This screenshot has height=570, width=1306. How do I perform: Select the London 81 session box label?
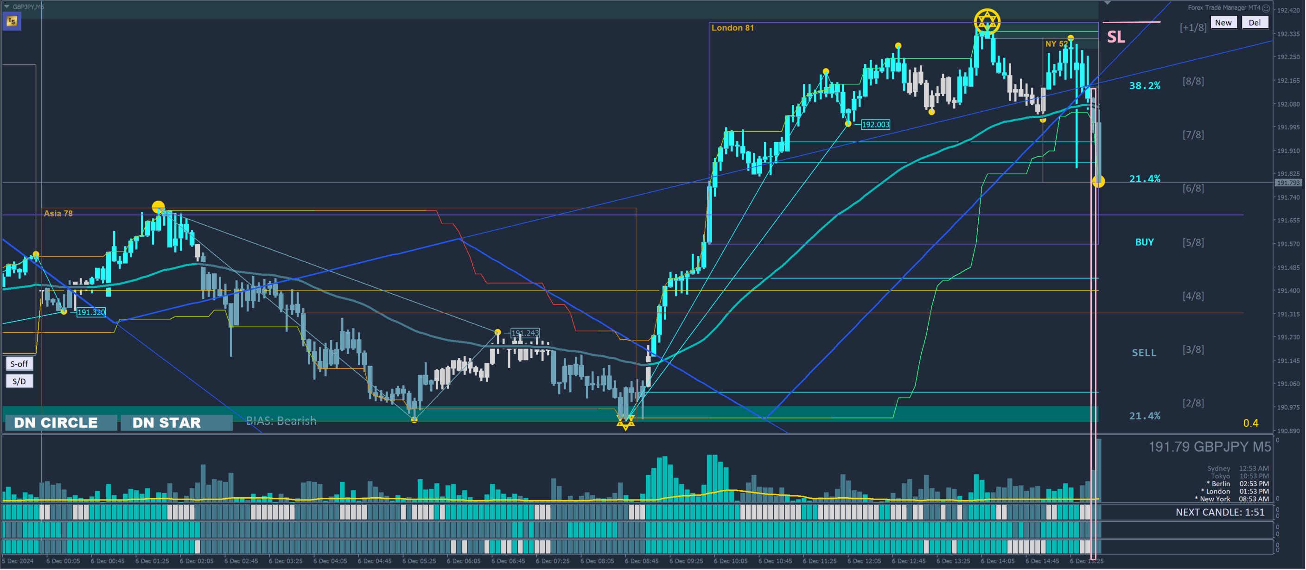click(x=732, y=28)
